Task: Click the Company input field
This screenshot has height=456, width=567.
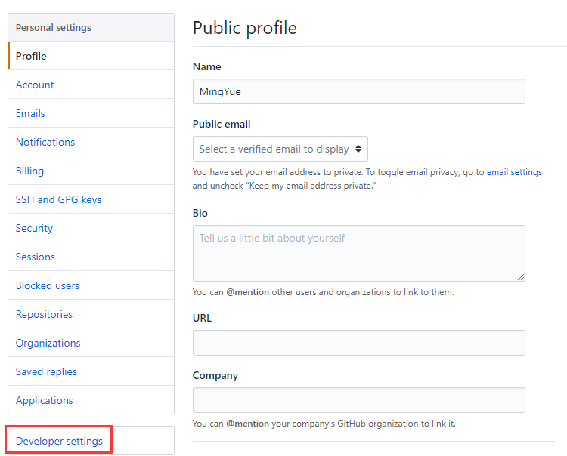Action: tap(358, 400)
